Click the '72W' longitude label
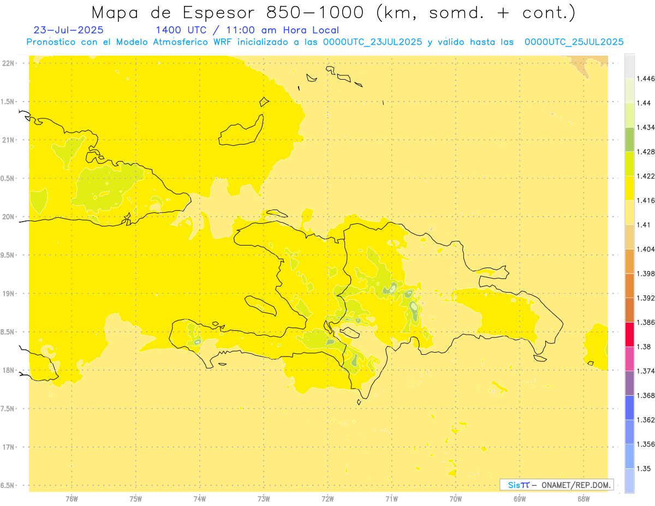 [327, 499]
